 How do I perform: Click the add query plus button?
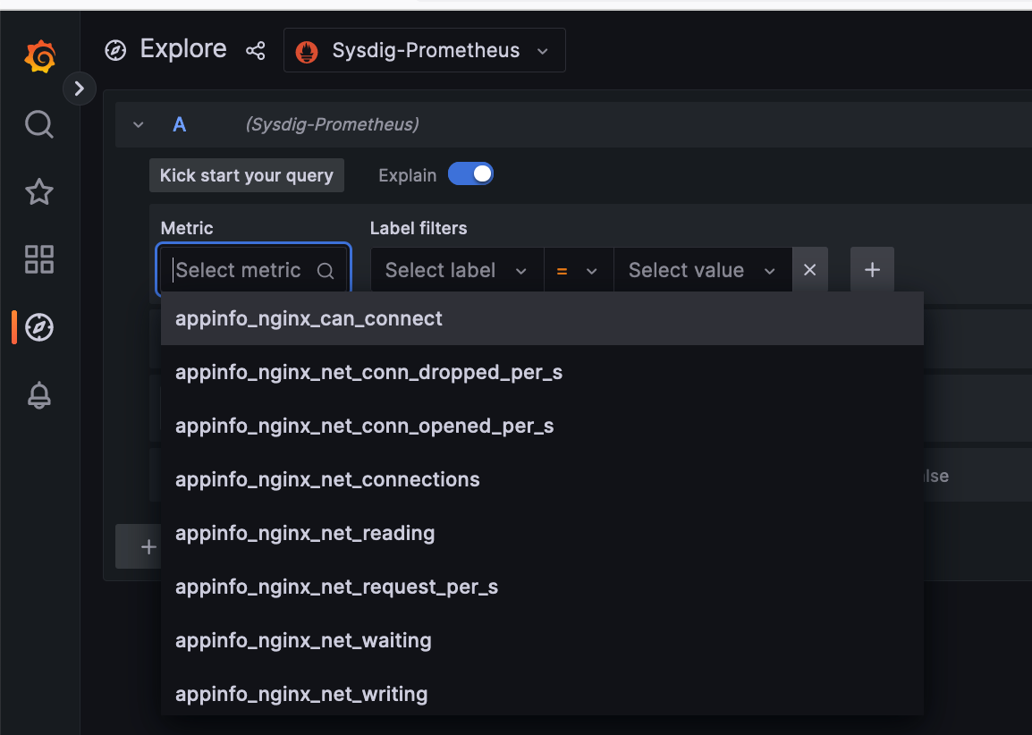click(x=139, y=546)
